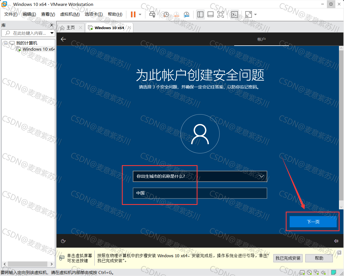The image size is (344, 276).
Task: Select 我的计算机 in the library
Action: point(27,43)
